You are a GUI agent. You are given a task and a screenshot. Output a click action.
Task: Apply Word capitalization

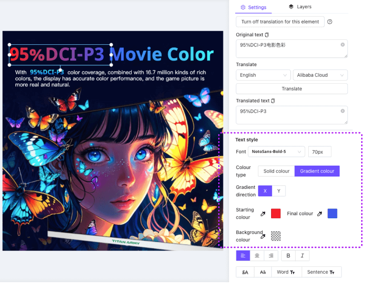coord(286,272)
